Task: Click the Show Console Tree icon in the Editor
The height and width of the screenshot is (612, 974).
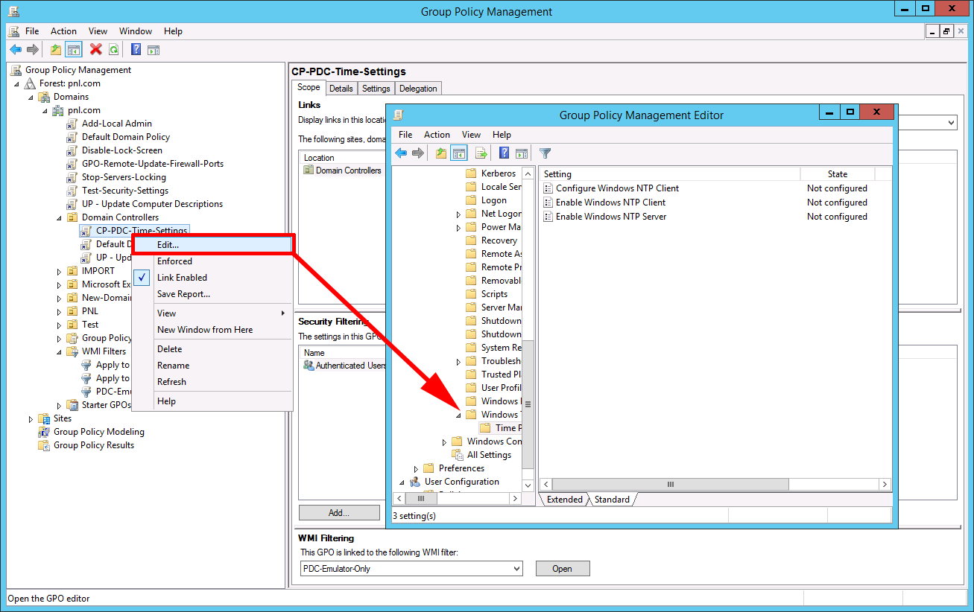Action: [x=459, y=153]
